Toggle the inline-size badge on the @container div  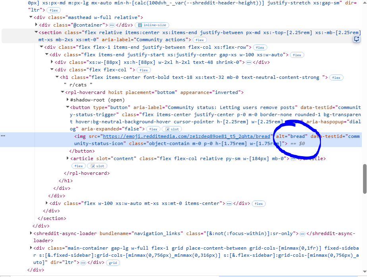[152, 25]
